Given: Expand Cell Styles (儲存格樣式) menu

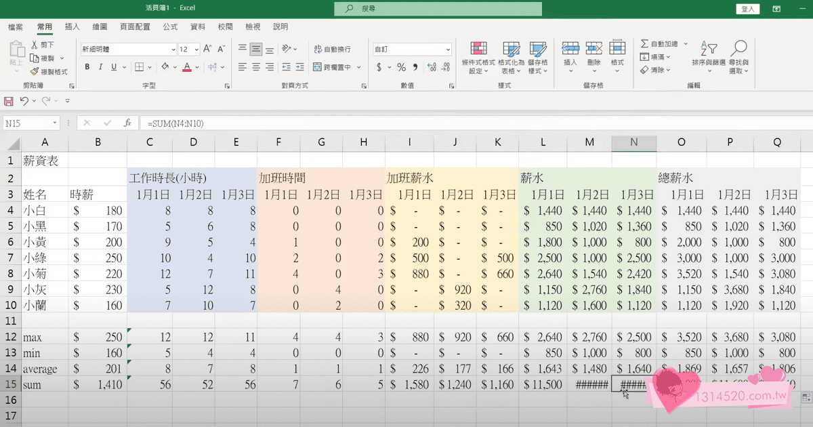Looking at the screenshot, I should click(538, 58).
